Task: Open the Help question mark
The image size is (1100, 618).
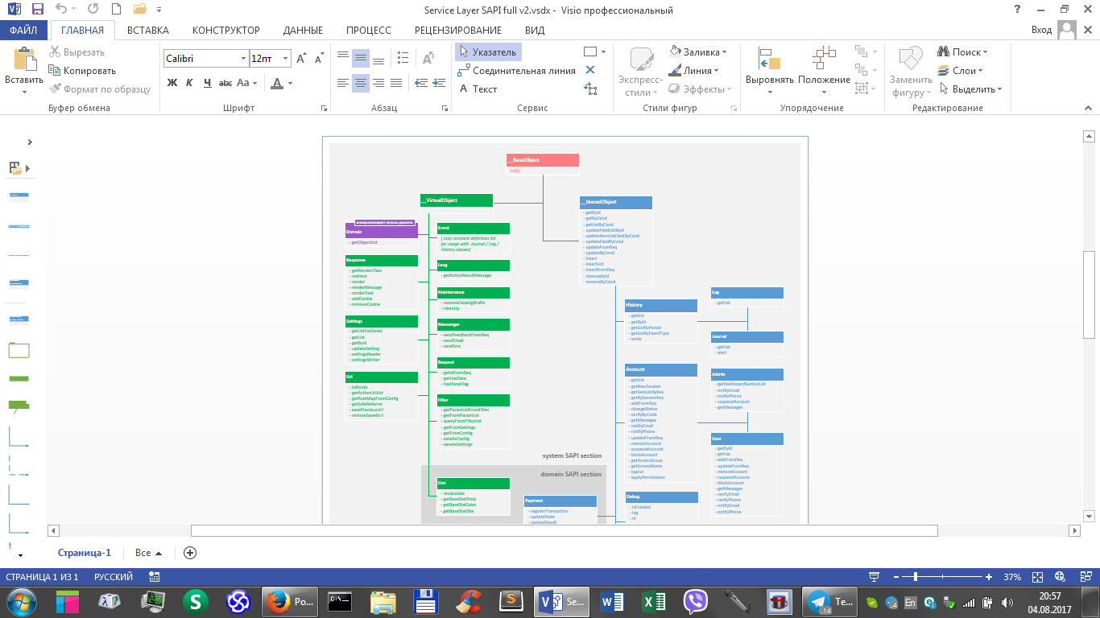Action: pos(1019,10)
